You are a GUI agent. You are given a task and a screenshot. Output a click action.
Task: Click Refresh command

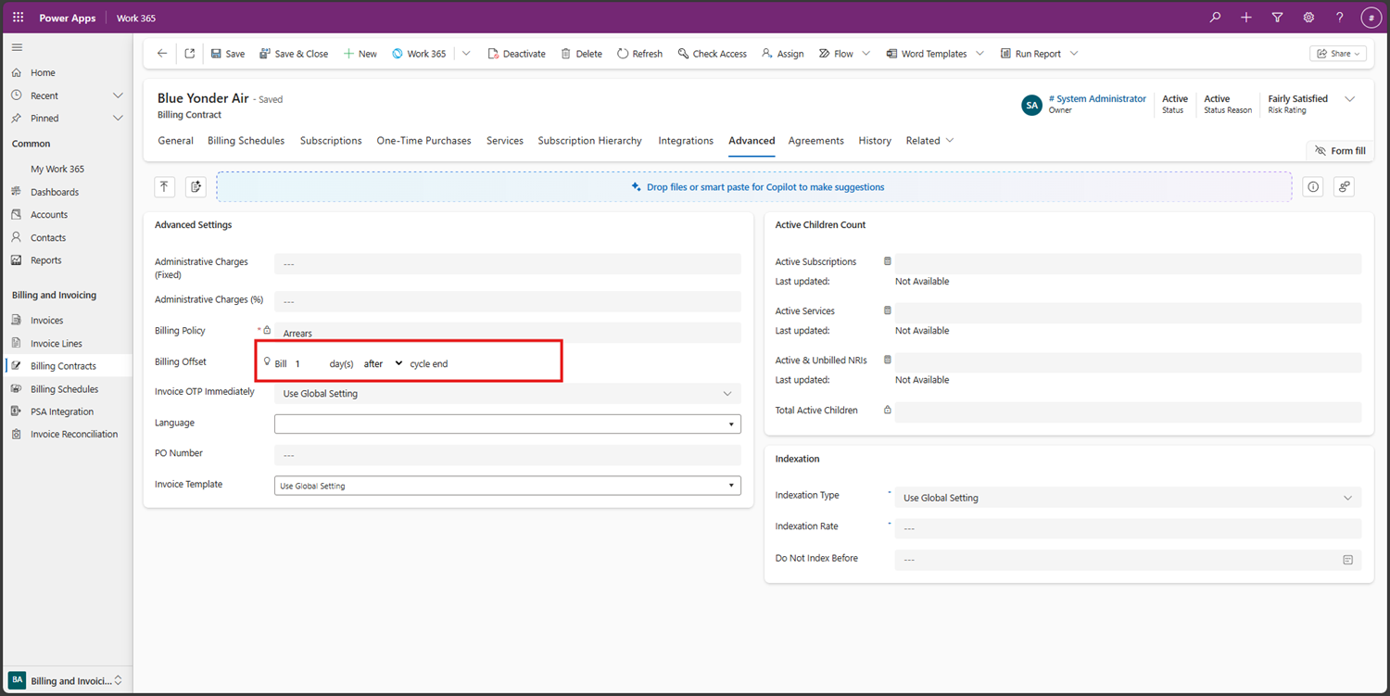(x=639, y=54)
